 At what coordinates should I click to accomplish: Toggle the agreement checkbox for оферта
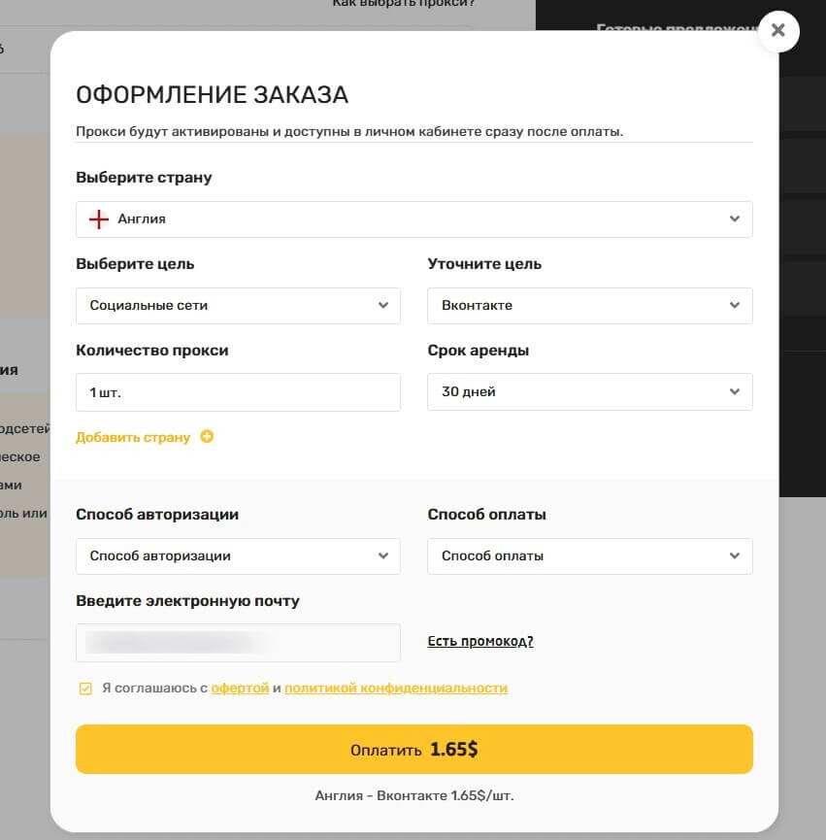tap(85, 689)
